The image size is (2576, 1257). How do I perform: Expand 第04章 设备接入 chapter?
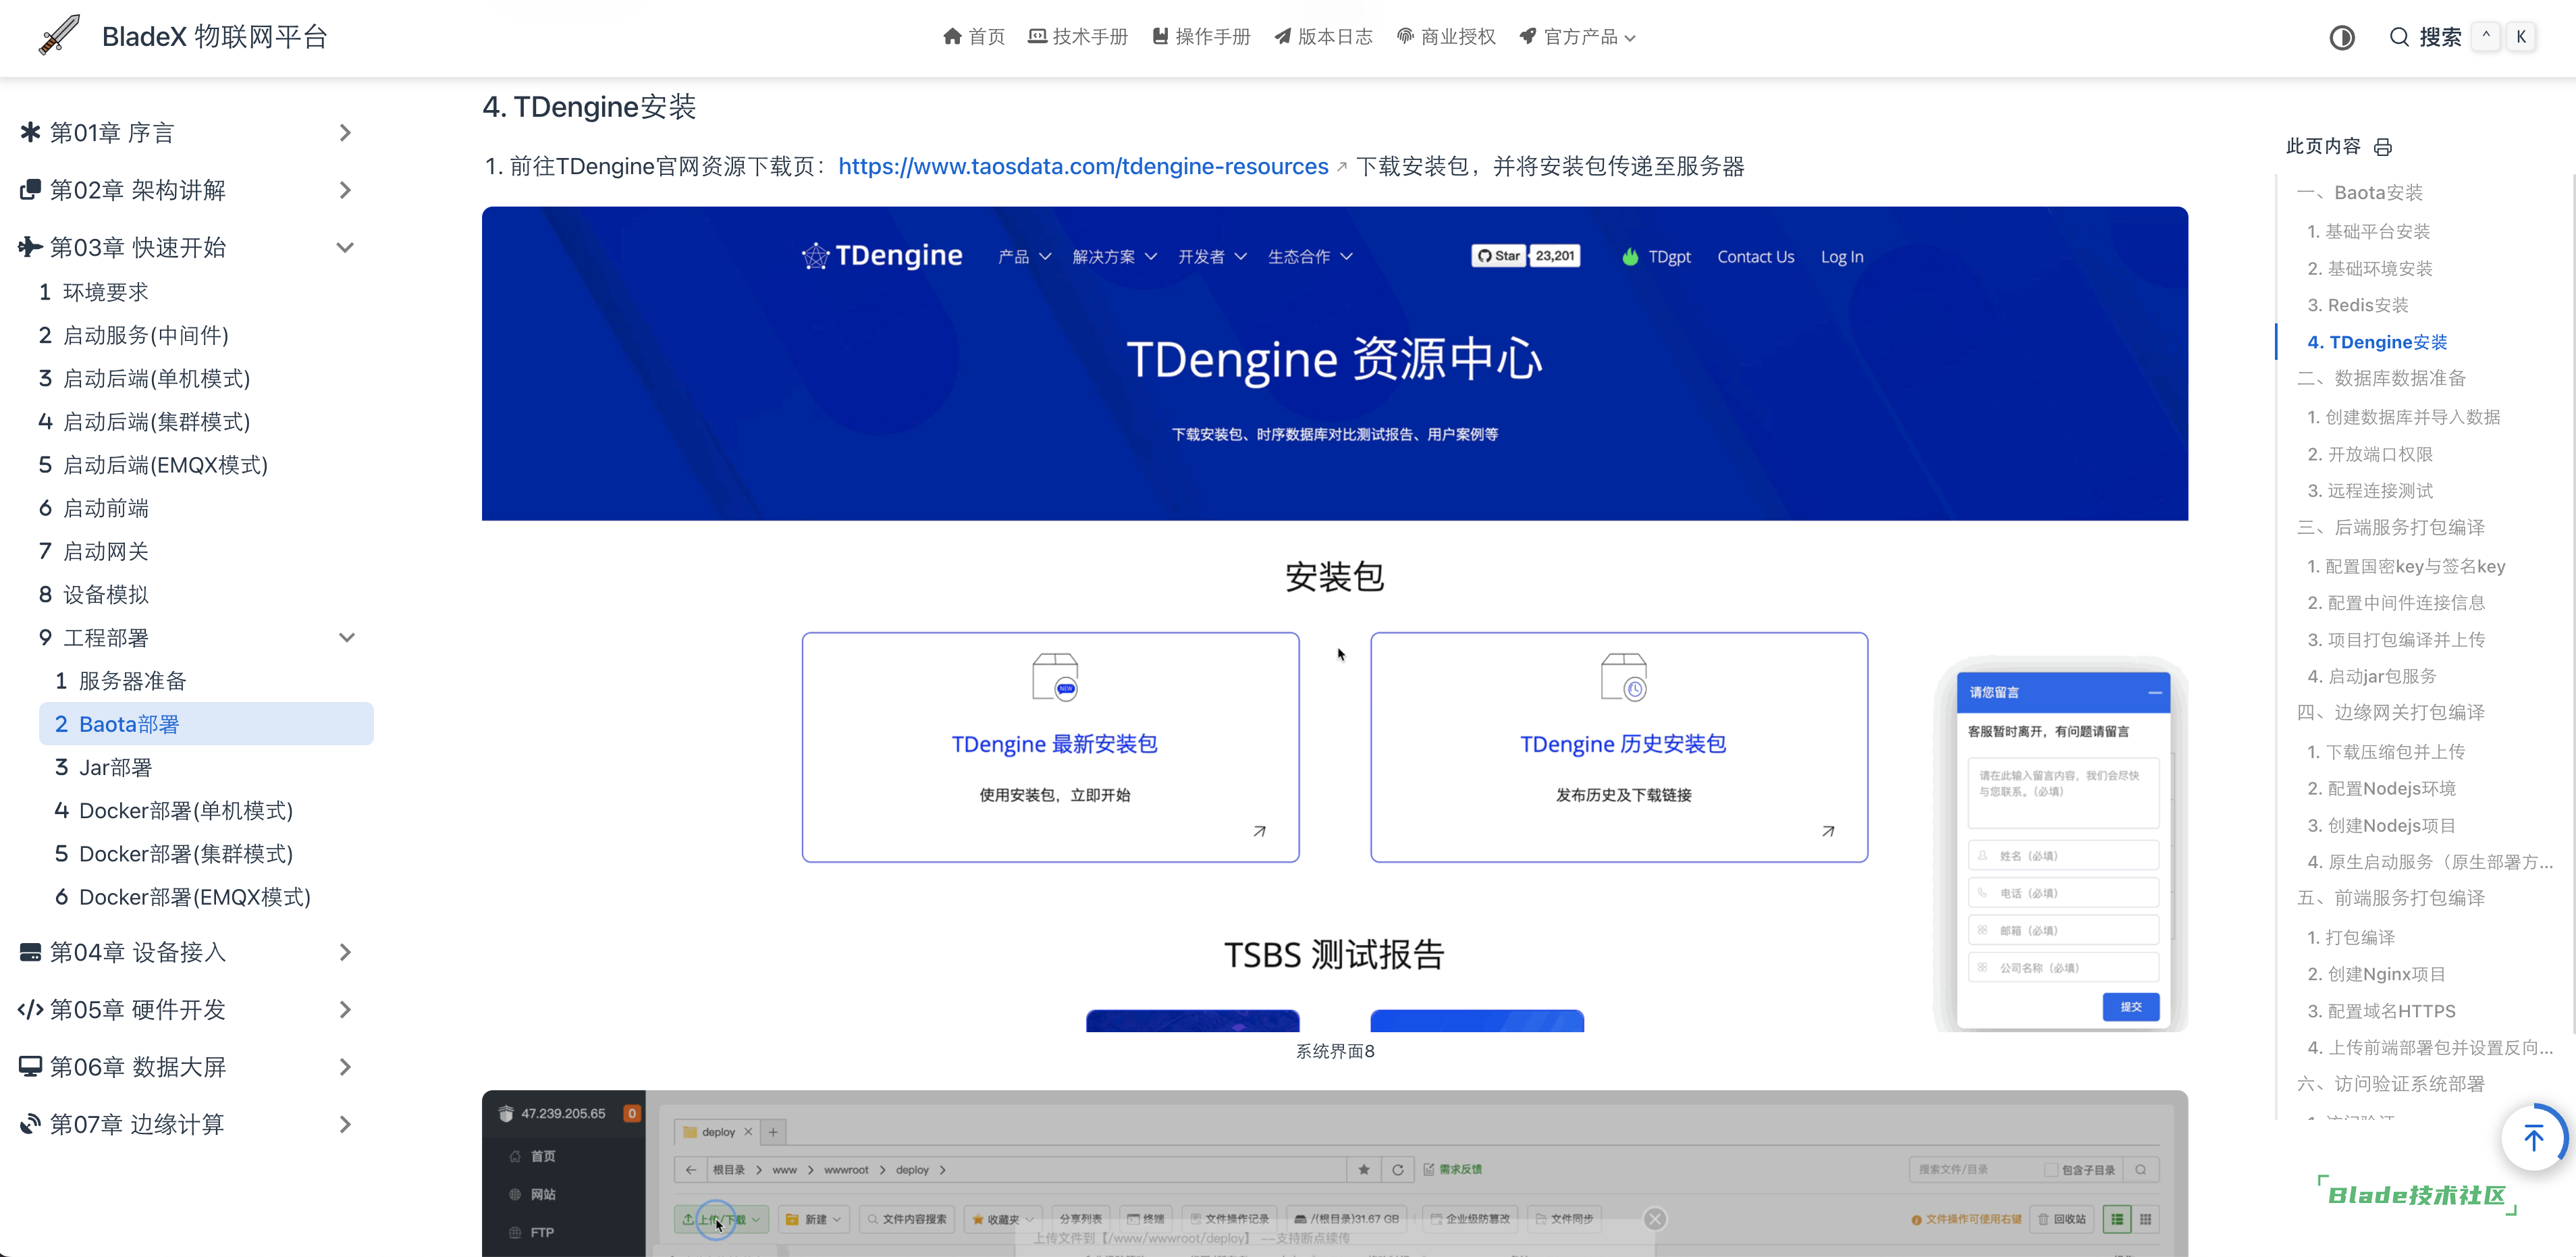coord(187,952)
